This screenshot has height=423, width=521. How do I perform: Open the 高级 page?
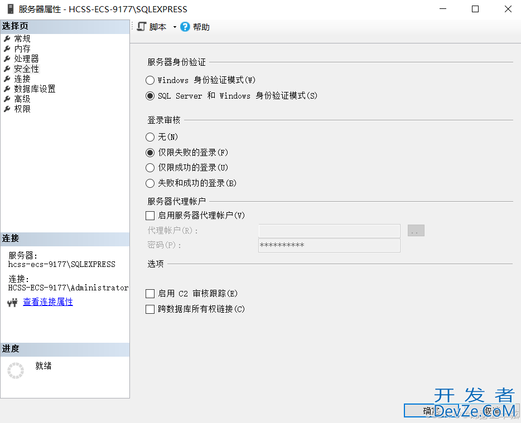[22, 99]
